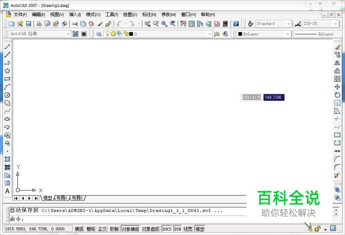The height and width of the screenshot is (235, 345).
Task: Toggle 对象追踪 object tracking
Action: pyautogui.click(x=151, y=229)
